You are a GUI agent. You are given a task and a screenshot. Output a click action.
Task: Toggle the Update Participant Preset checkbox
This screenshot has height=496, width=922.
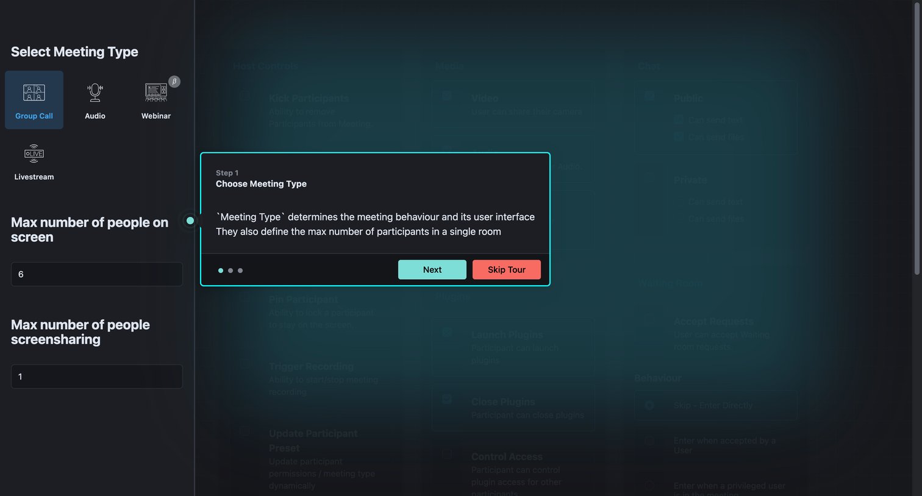coord(245,431)
